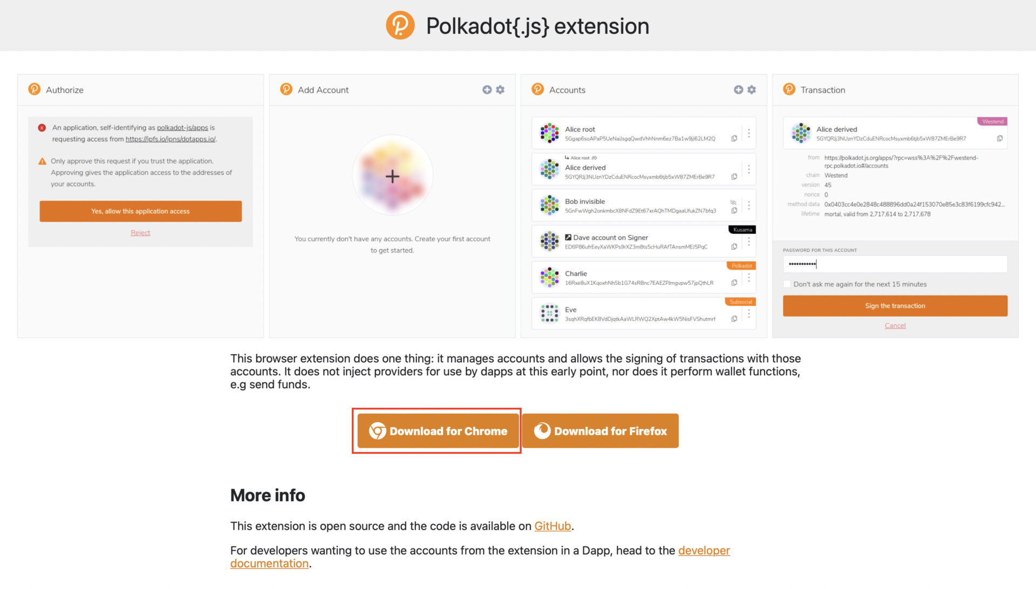Open Alice root three-dot menu

point(749,133)
